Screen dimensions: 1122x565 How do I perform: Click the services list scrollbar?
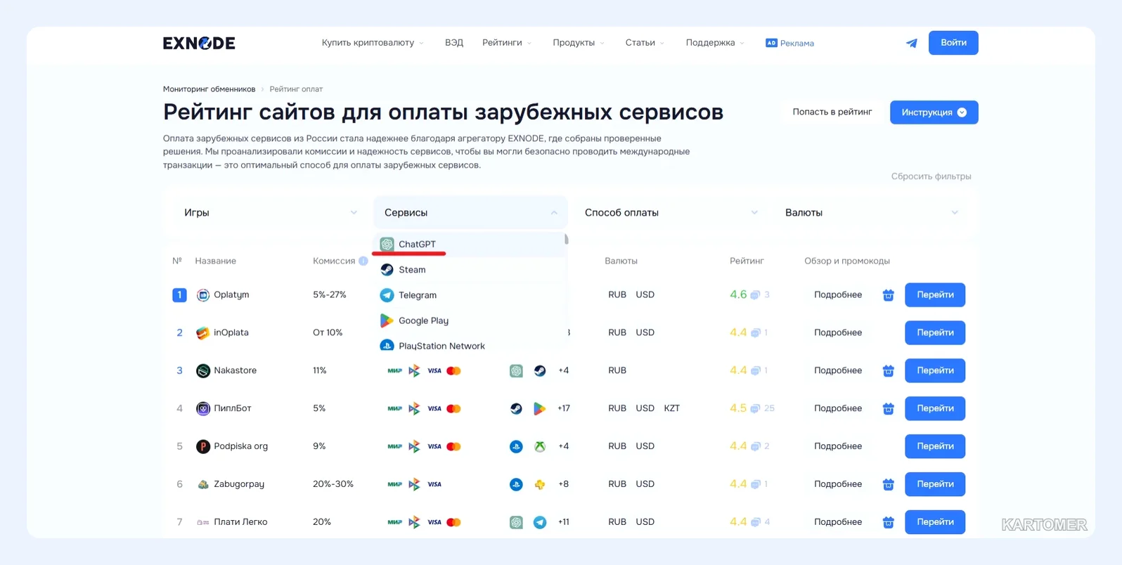[x=566, y=240]
